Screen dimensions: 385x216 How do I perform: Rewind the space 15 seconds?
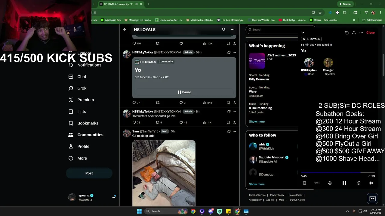pyautogui.click(x=330, y=183)
